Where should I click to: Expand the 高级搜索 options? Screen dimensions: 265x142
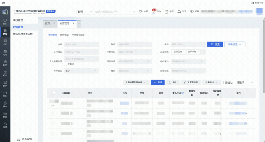pos(234,44)
